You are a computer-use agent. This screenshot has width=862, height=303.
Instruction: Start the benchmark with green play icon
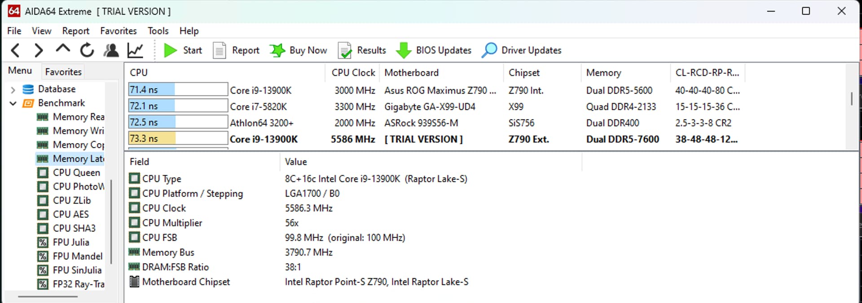click(170, 50)
